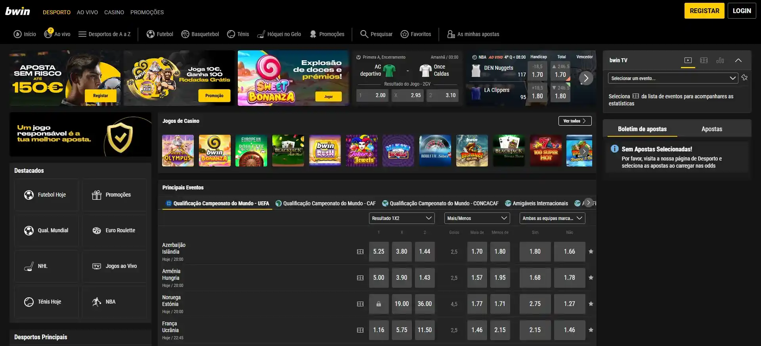Image resolution: width=761 pixels, height=346 pixels.
Task: Open stats icon for França vs Ucrânia
Action: point(360,330)
